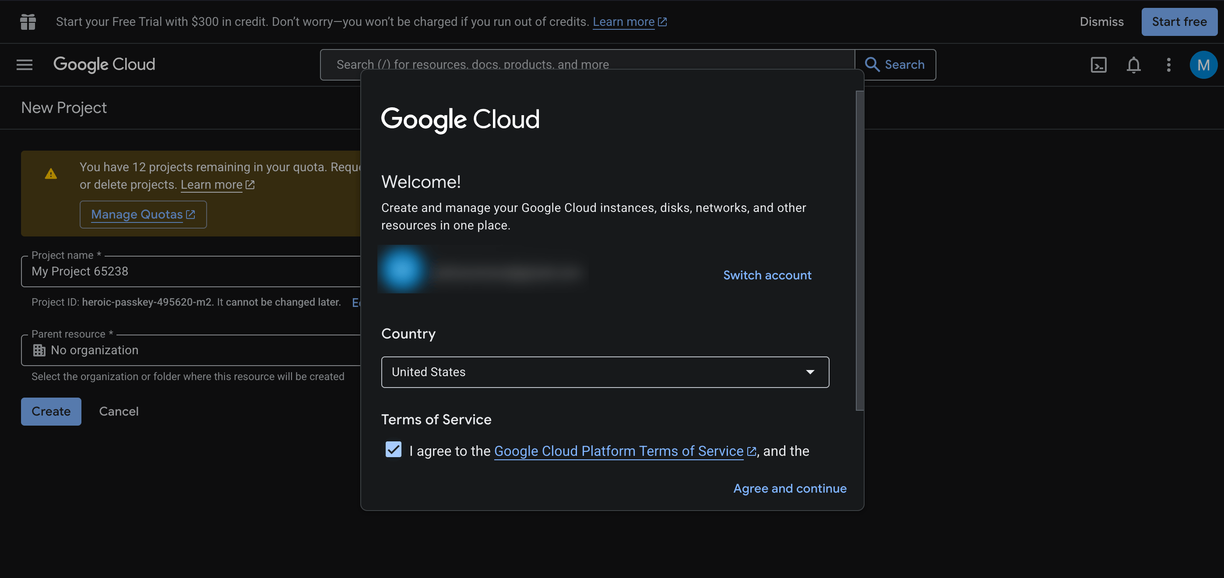Click the Google Cloud logo in the header

tap(104, 65)
